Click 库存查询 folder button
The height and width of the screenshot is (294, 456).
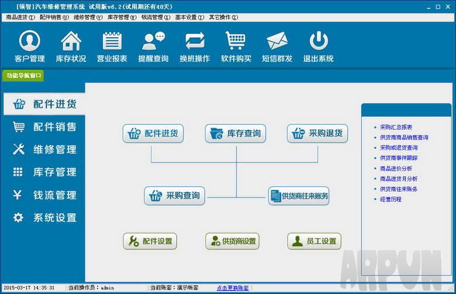[x=236, y=133]
